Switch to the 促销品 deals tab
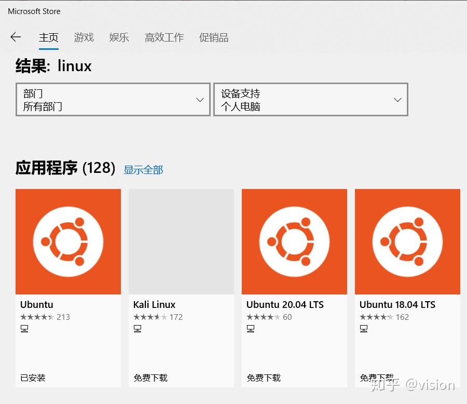Screen dimensions: 467x404 coord(214,37)
